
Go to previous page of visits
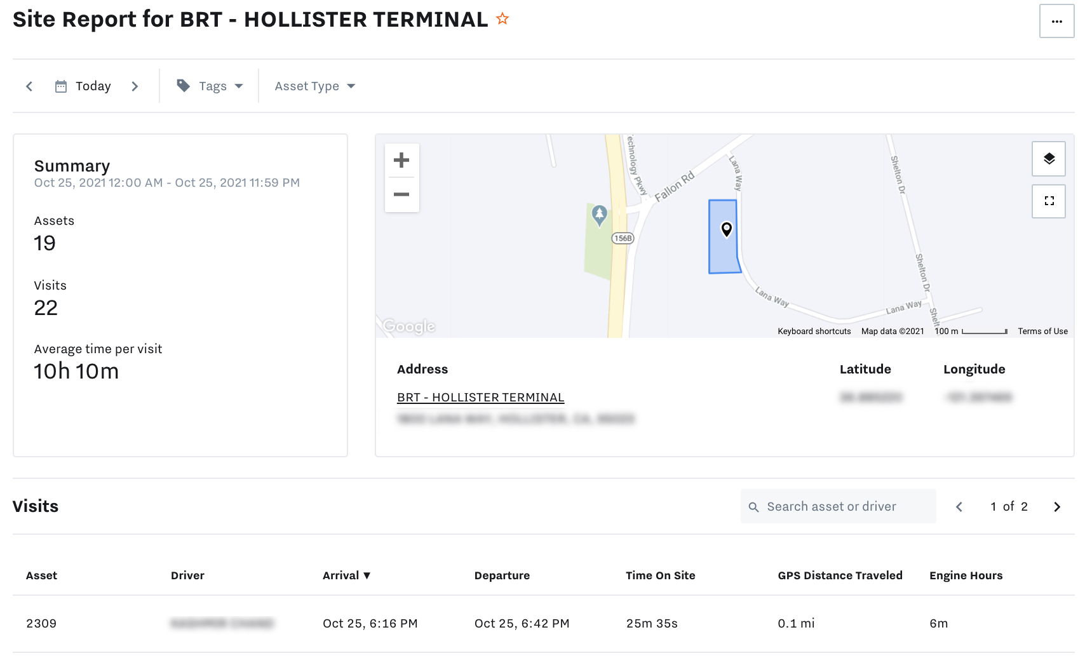[959, 507]
